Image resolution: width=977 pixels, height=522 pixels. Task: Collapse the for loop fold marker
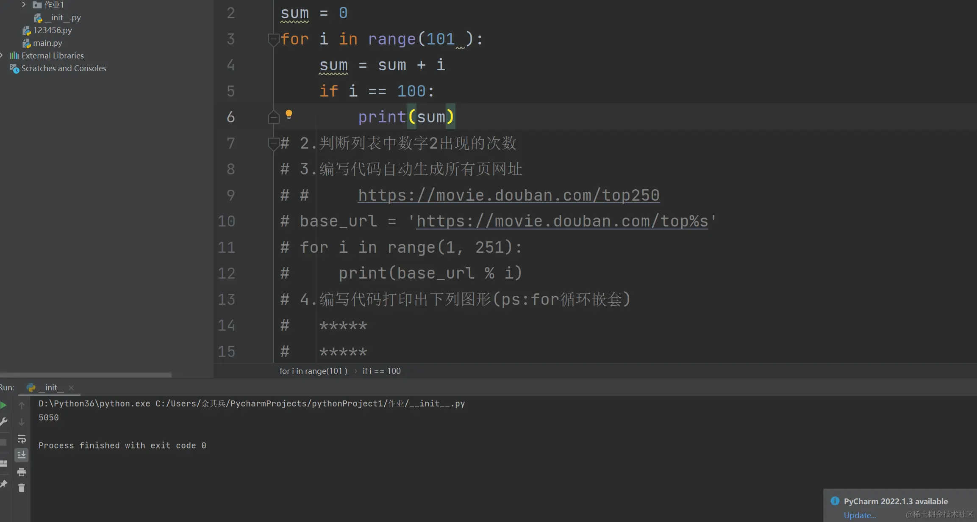coord(273,39)
